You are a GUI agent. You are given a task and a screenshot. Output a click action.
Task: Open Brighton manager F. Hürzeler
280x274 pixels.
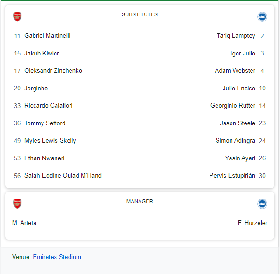[x=252, y=223]
